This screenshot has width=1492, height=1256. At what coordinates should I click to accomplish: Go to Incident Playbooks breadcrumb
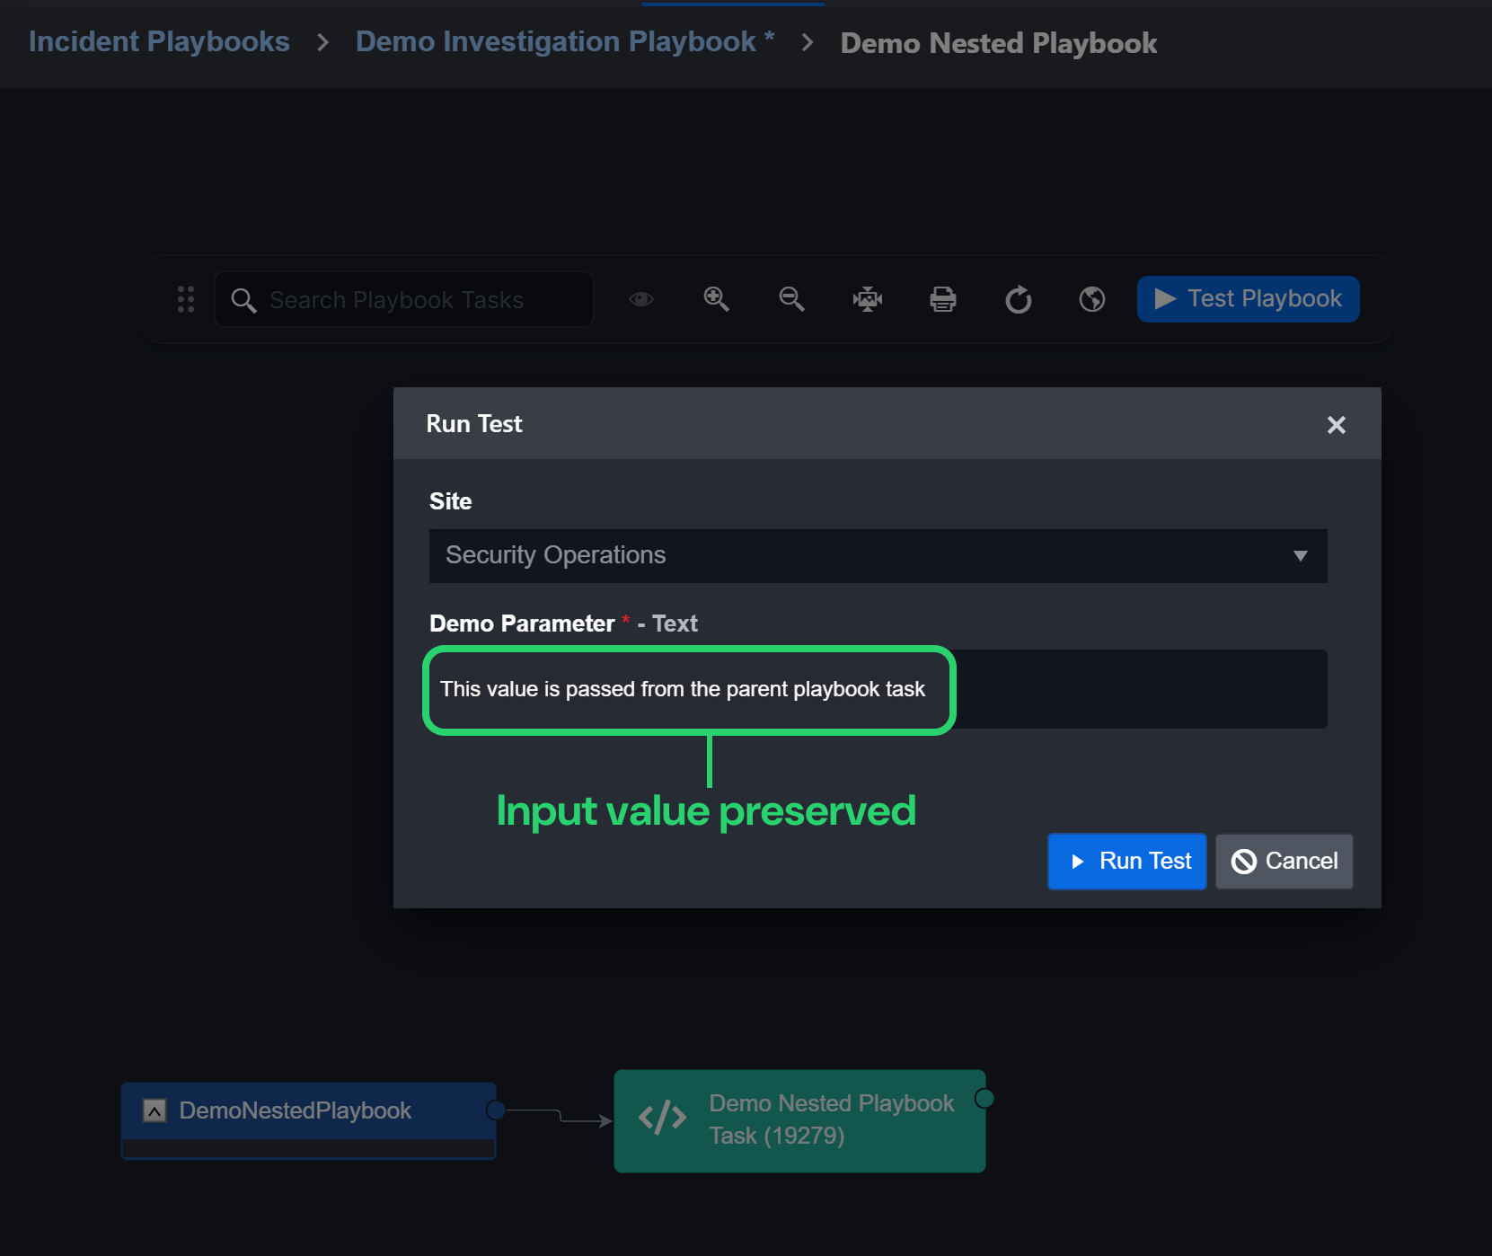[x=159, y=41]
